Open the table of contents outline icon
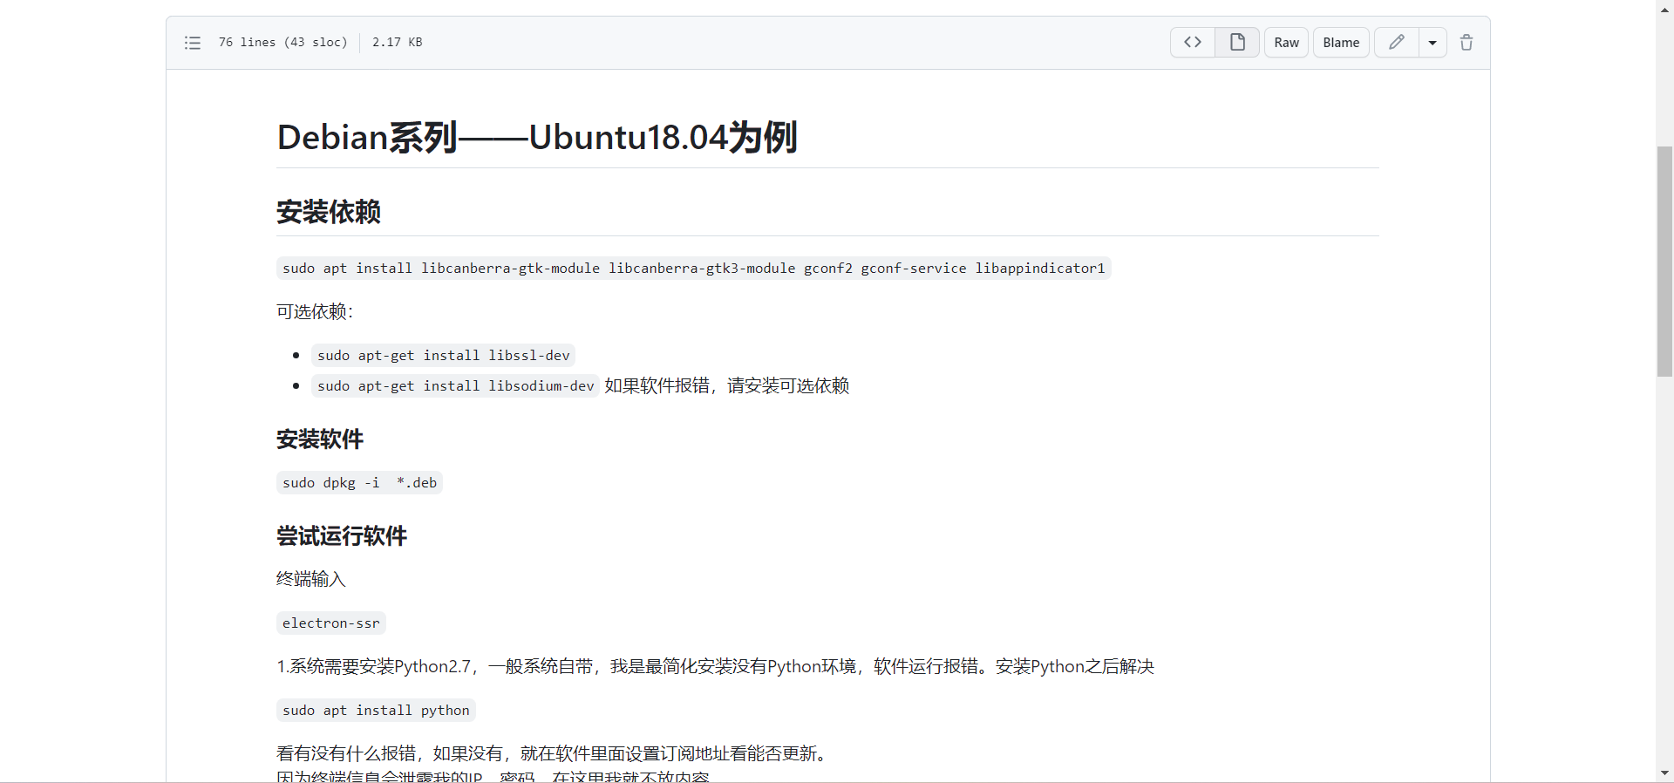1674x783 pixels. [x=193, y=43]
